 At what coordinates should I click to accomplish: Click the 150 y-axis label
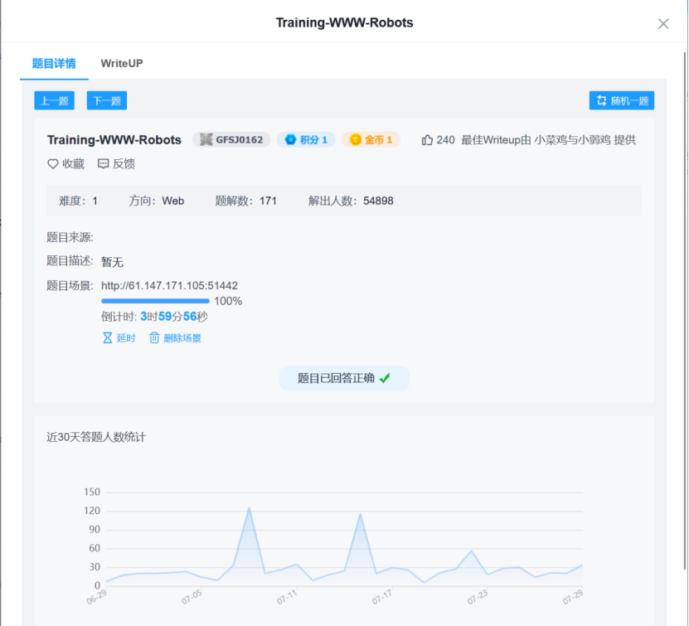(x=92, y=492)
